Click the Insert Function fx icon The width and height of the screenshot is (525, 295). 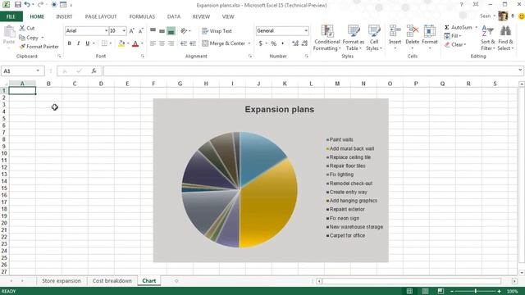(94, 71)
